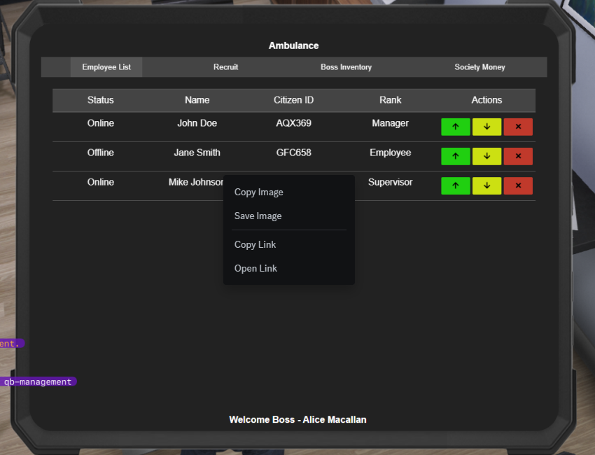This screenshot has width=595, height=455.
Task: Click the qb-management purple label
Action: (x=38, y=382)
